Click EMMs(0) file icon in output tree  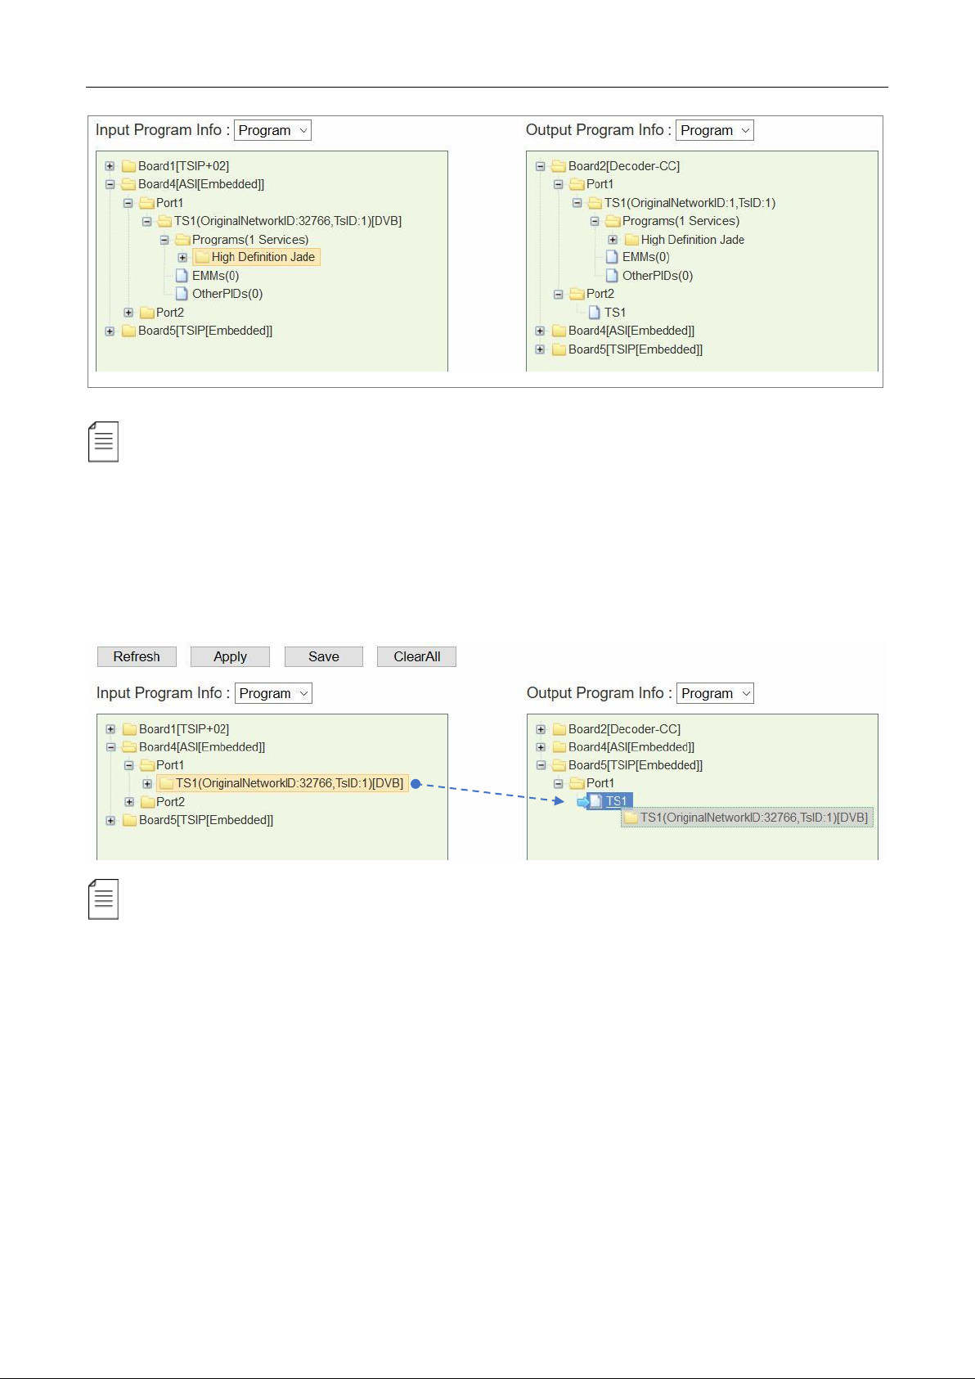click(612, 257)
